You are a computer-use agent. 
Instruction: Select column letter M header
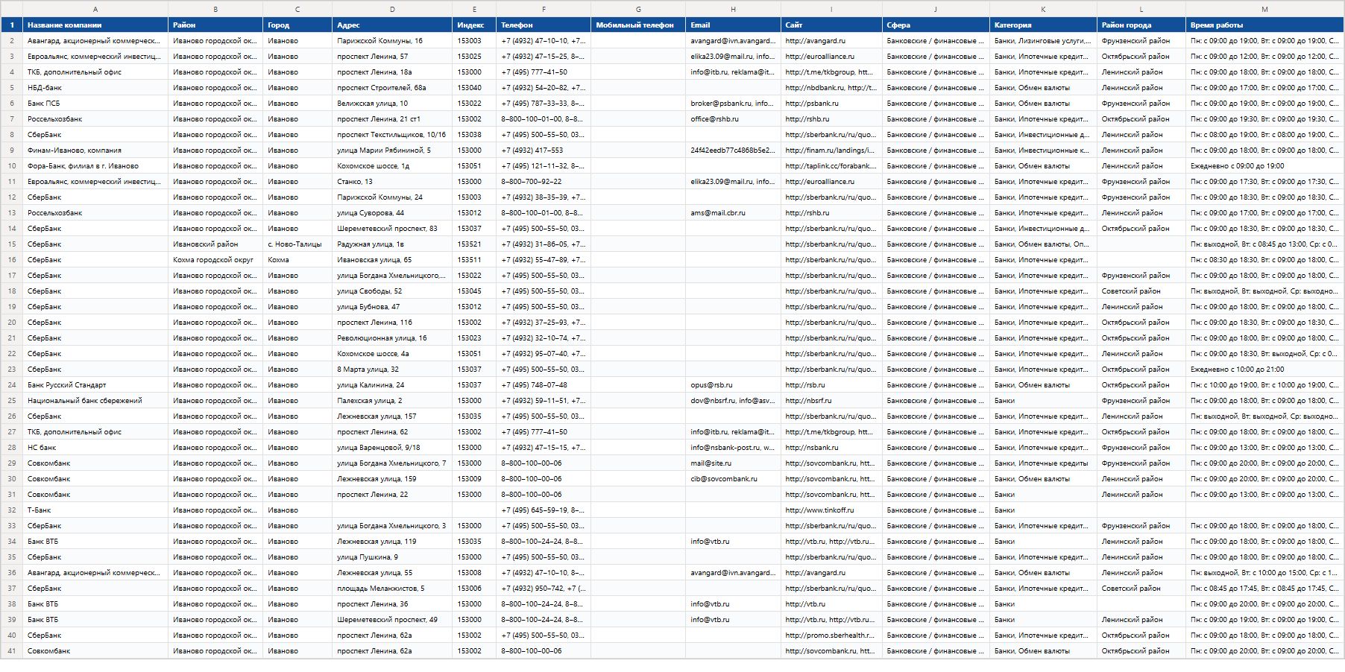coord(1264,9)
